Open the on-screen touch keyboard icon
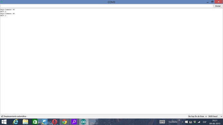The image size is (223, 125). (162, 122)
